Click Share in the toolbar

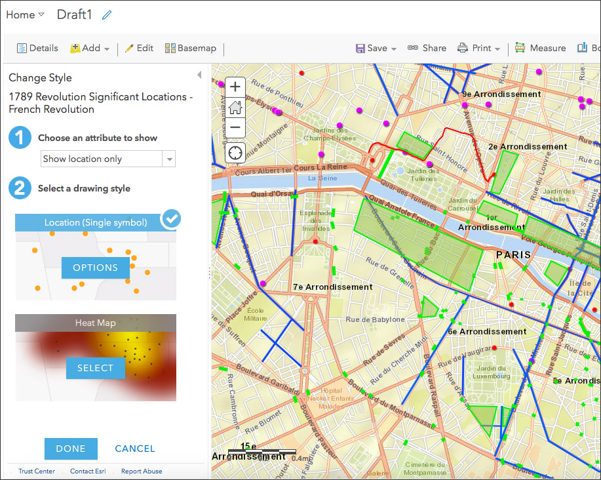[x=427, y=48]
